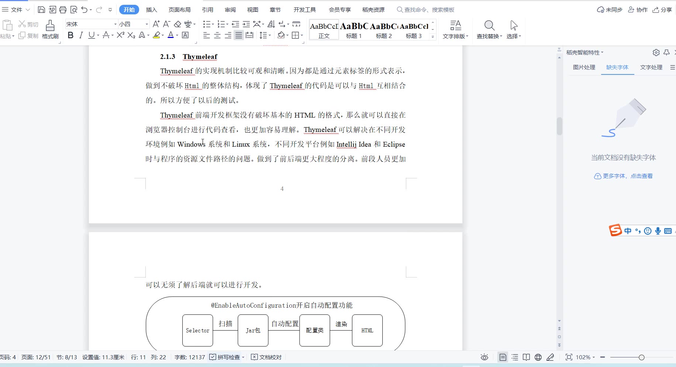Toggle bold formatting with B button

click(x=70, y=35)
